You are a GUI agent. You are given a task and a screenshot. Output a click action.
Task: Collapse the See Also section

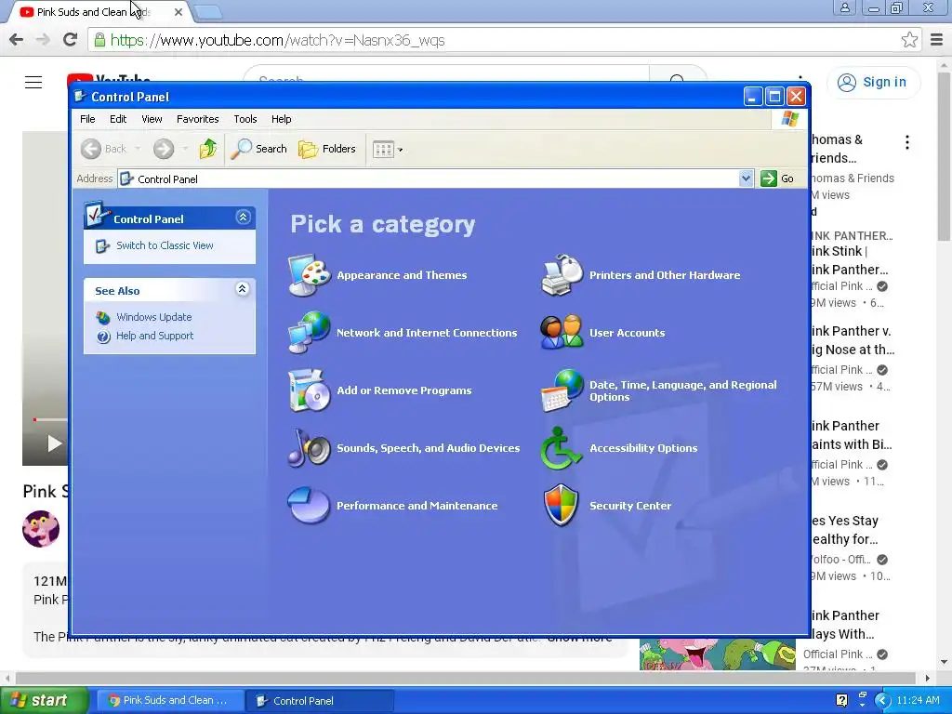click(x=243, y=289)
